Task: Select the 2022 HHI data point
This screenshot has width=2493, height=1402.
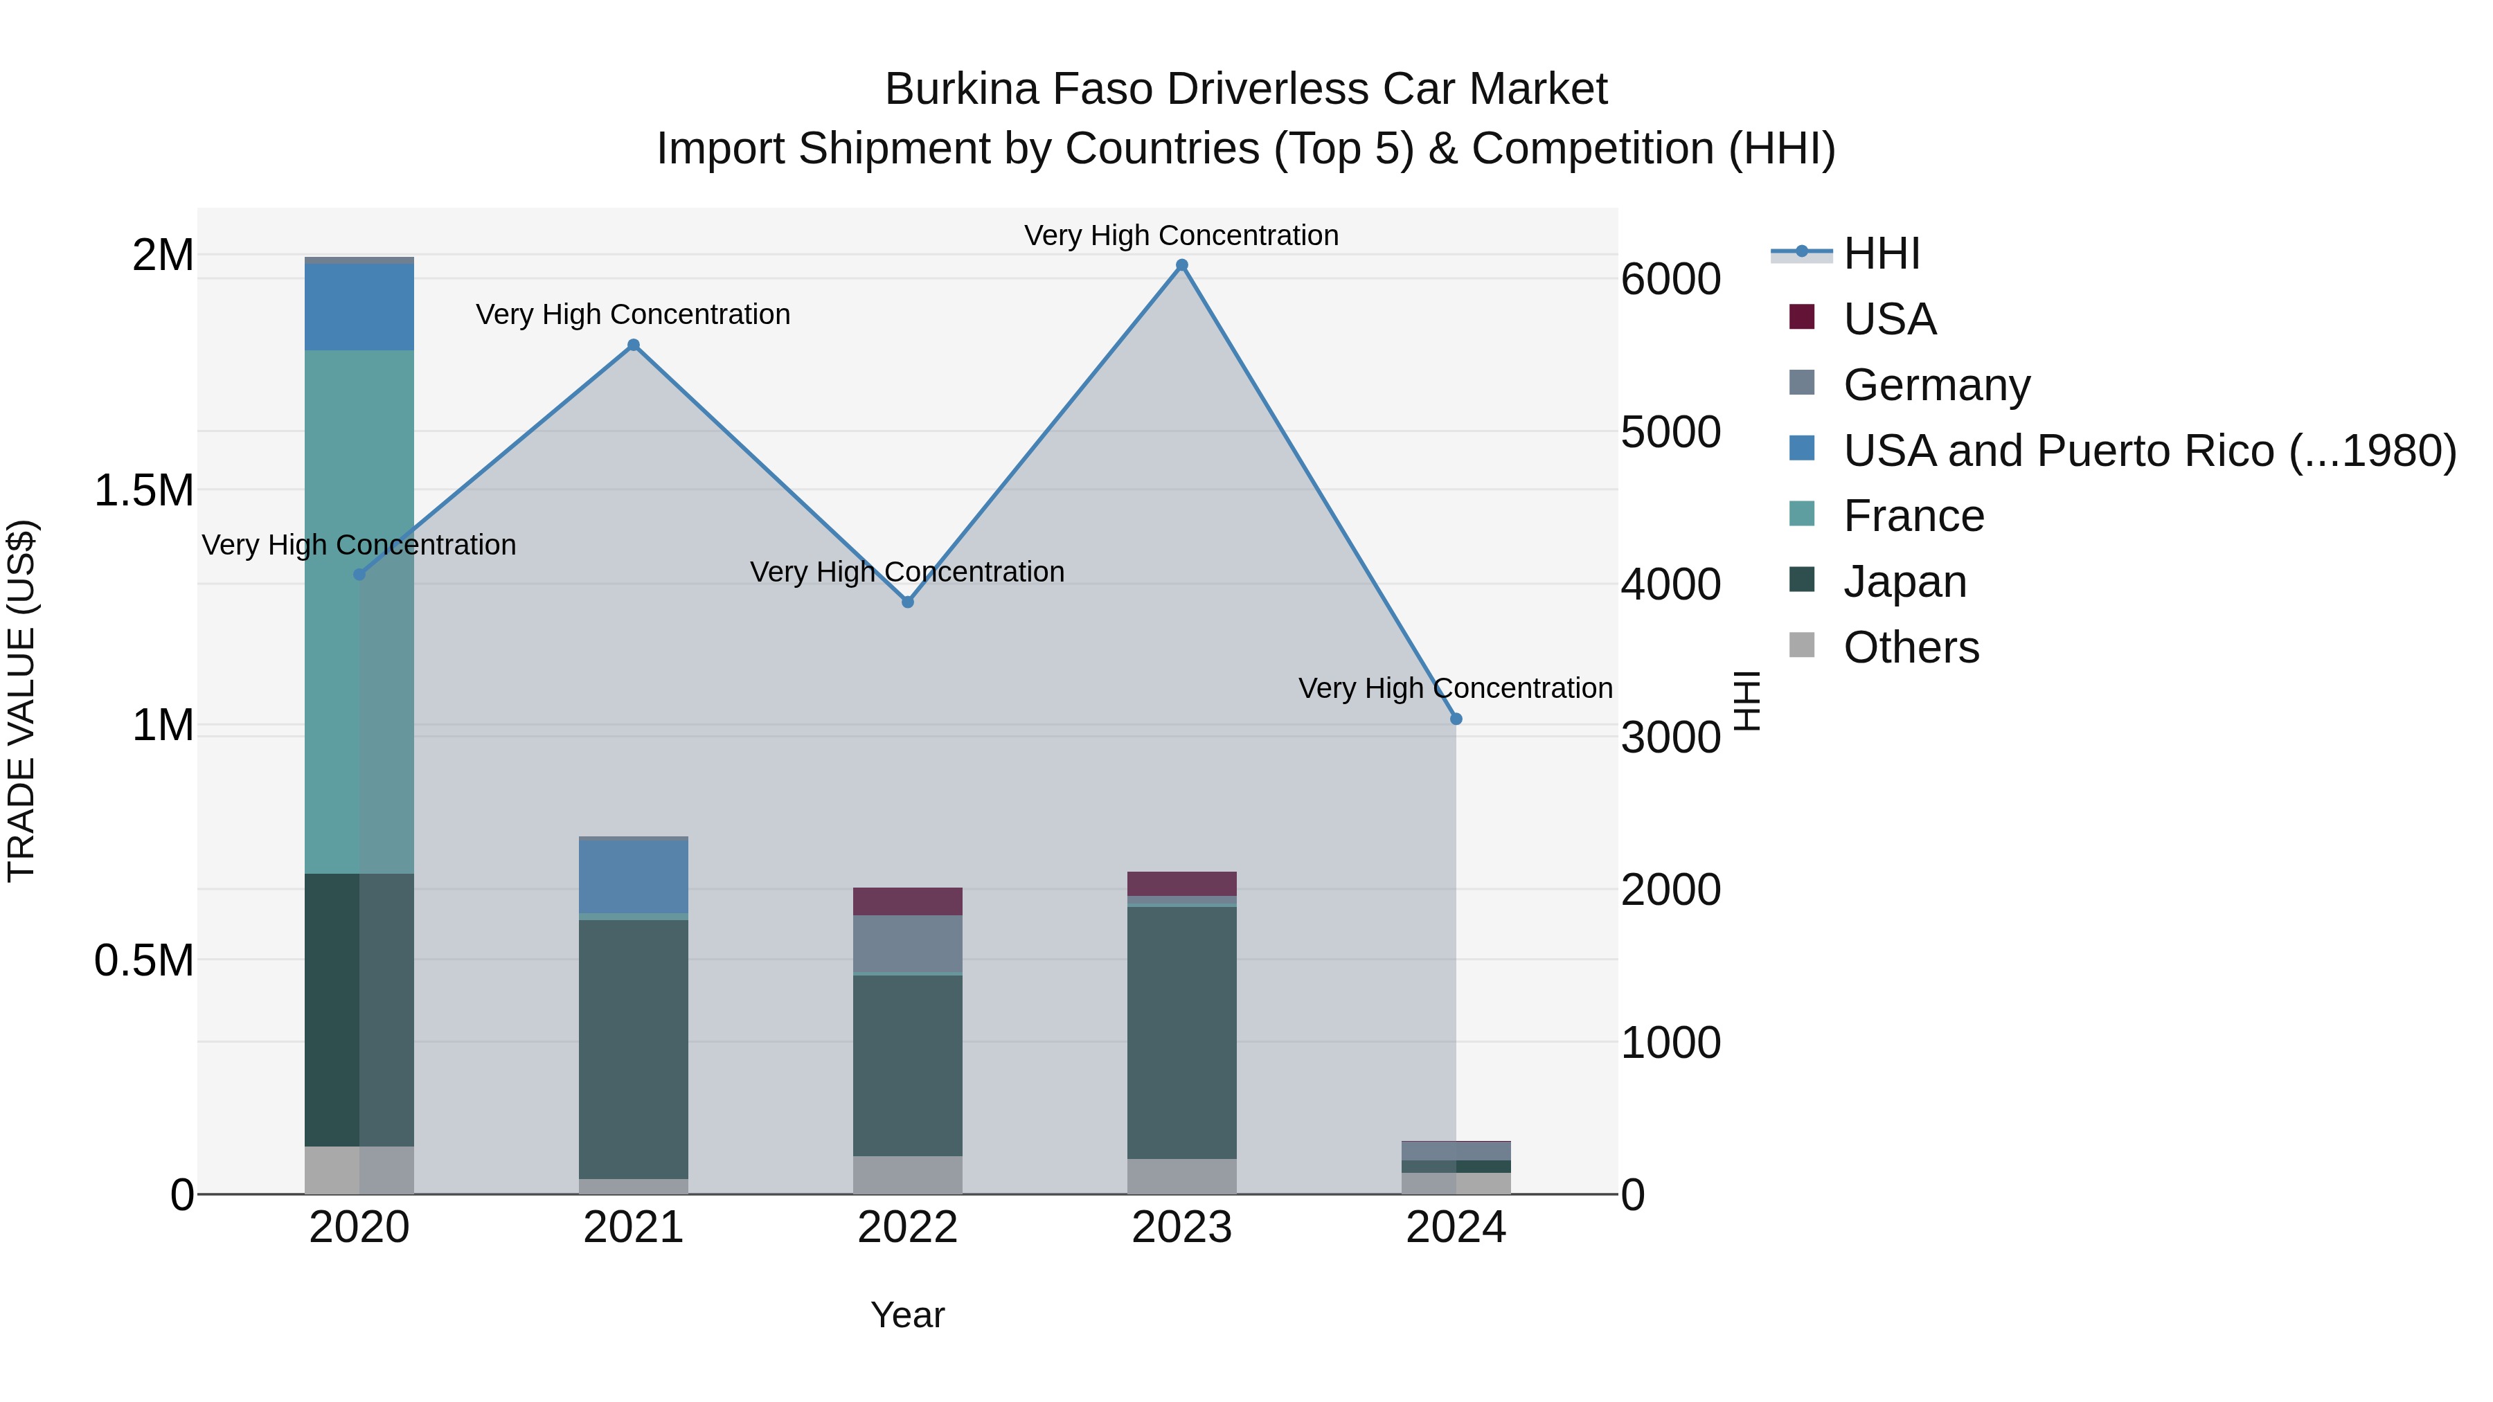Action: pyautogui.click(x=908, y=603)
